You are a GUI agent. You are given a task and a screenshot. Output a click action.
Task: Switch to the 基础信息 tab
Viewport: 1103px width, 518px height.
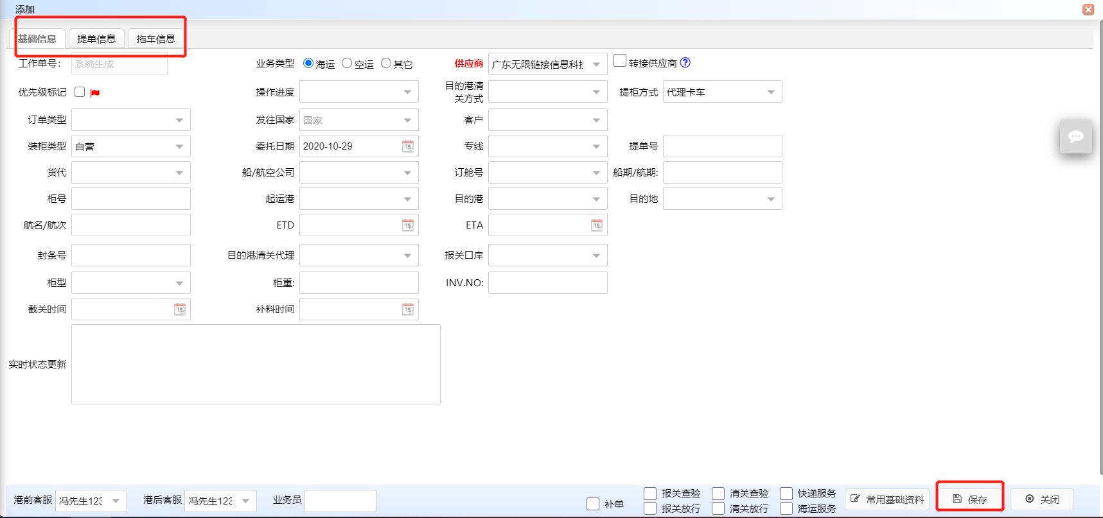pos(37,39)
